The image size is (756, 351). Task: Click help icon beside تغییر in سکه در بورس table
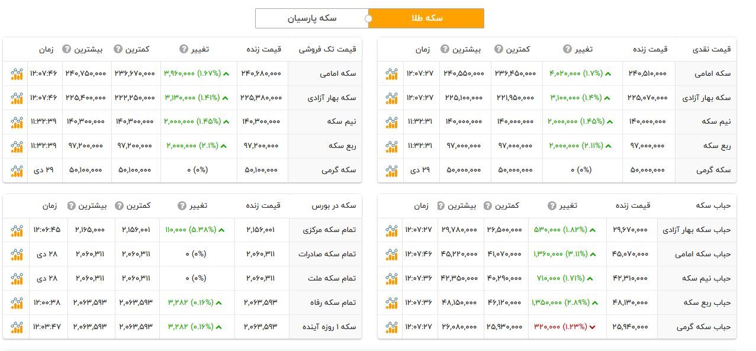click(x=182, y=205)
